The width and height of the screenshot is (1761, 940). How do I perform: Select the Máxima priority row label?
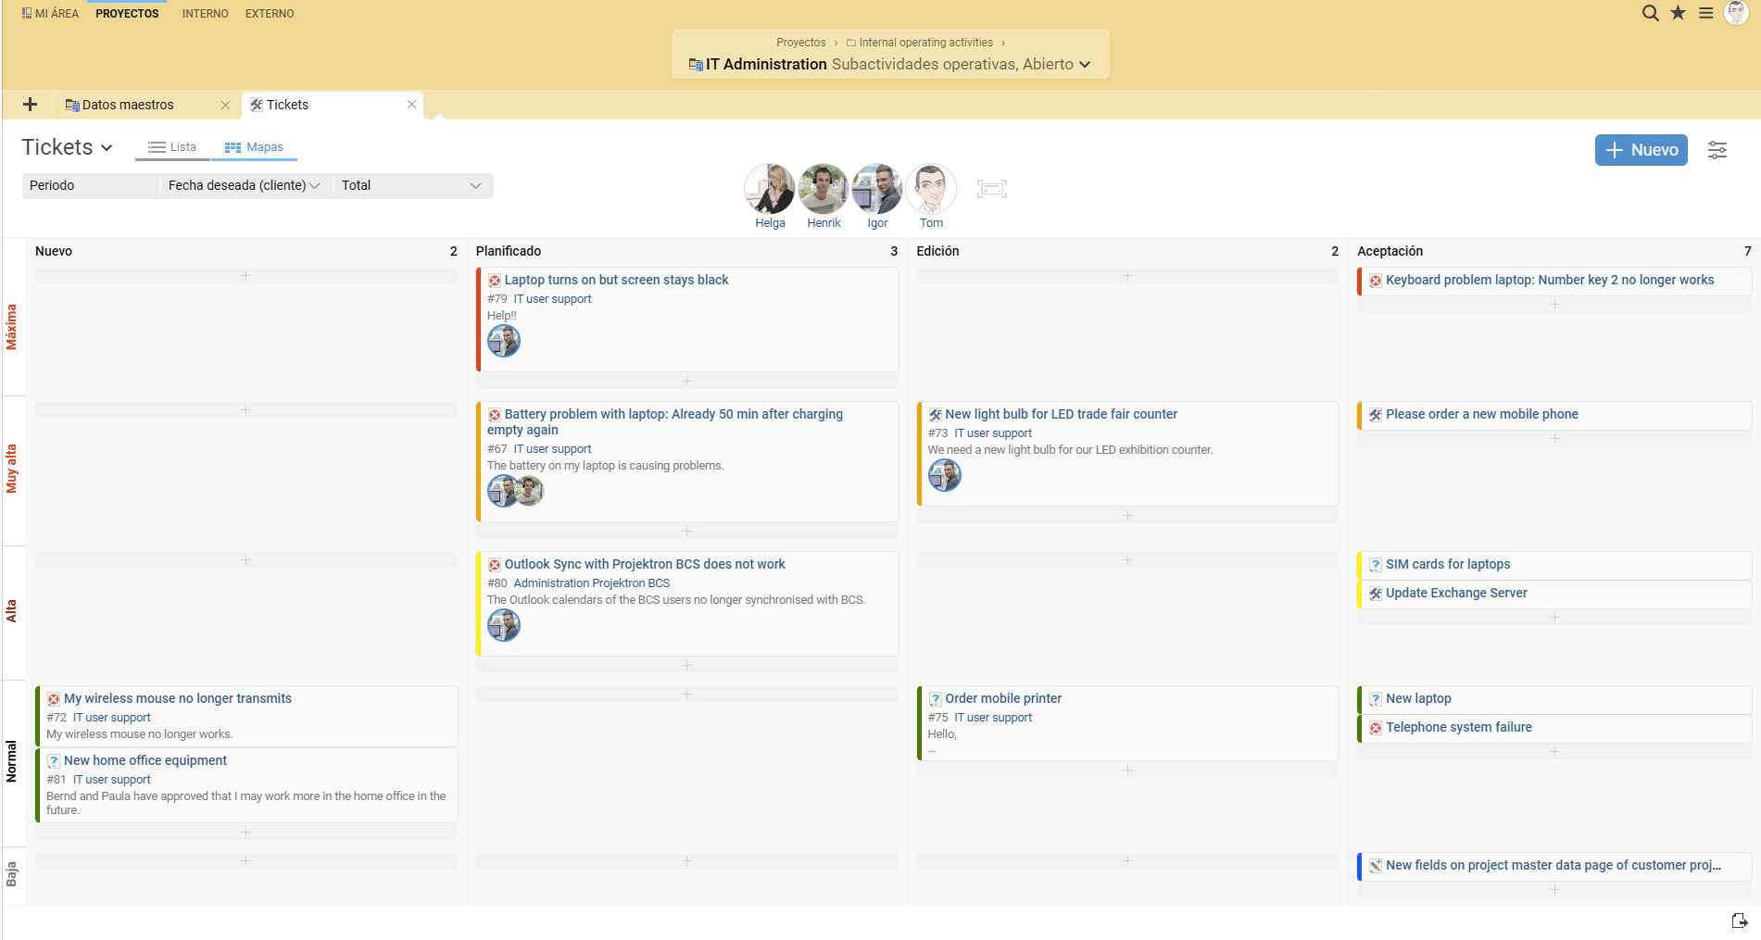[x=12, y=327]
